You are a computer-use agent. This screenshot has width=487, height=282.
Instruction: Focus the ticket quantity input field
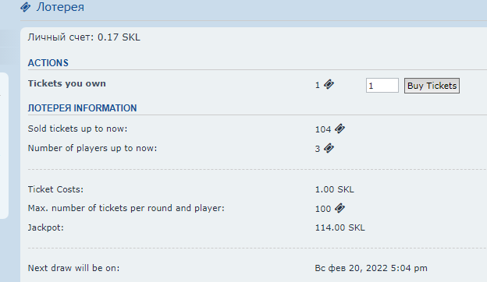[382, 85]
